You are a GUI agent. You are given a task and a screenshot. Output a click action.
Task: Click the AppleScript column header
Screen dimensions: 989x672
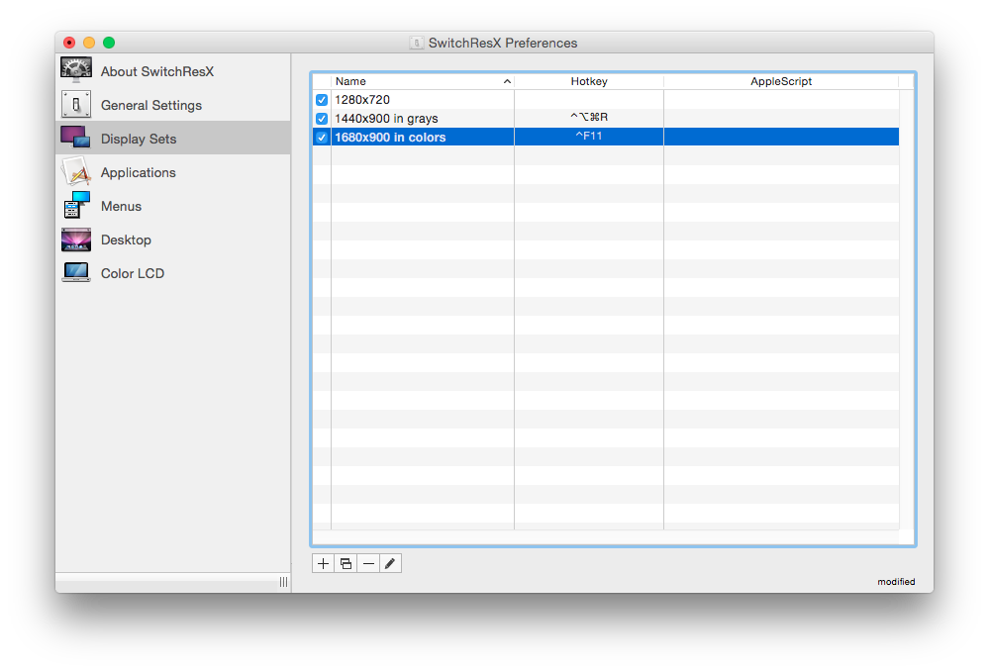(781, 81)
